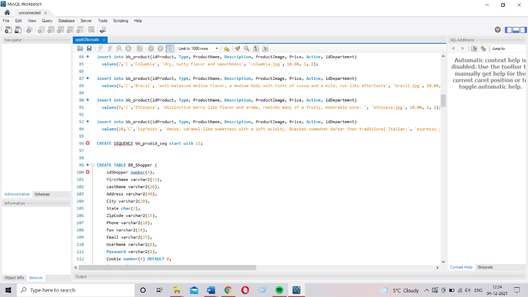528x297 pixels.
Task: Open find in the editor via magnifier icon
Action: 246,48
